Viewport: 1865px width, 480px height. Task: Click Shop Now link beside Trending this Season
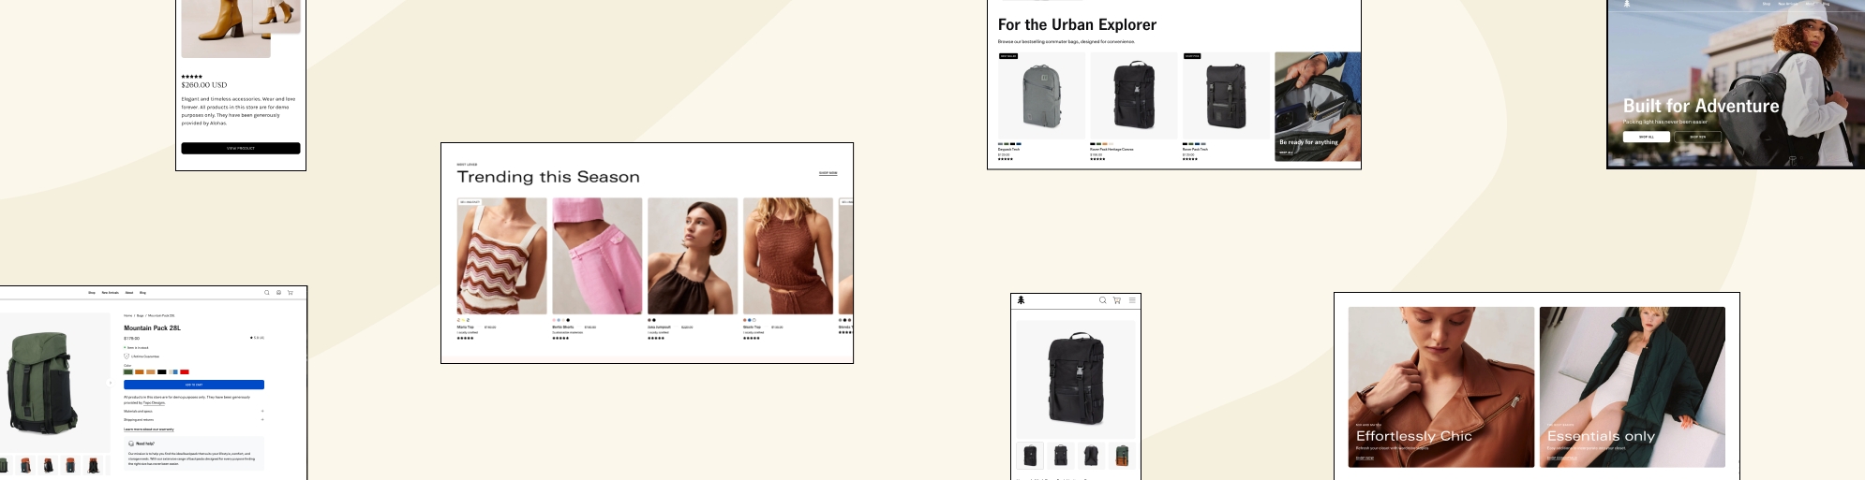pos(828,173)
